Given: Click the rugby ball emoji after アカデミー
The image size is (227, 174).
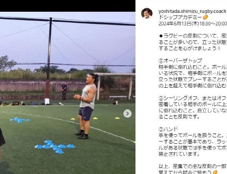Looking at the screenshot, I should 205,17.
